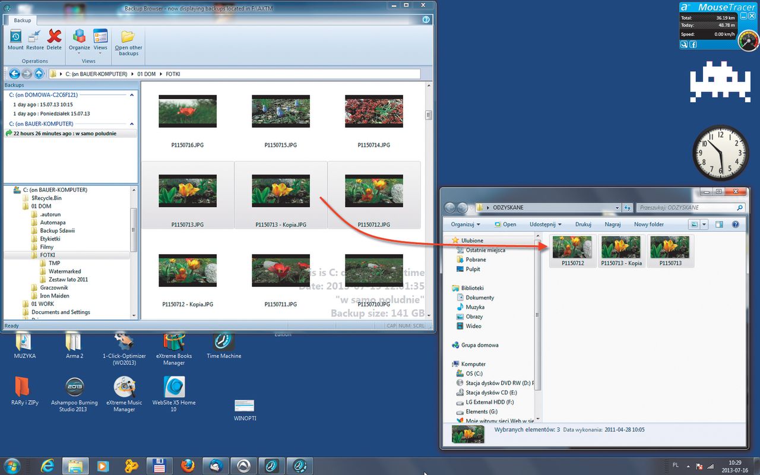Select the WebSite X5 Home 10 icon
Image resolution: width=760 pixels, height=475 pixels.
pos(174,395)
